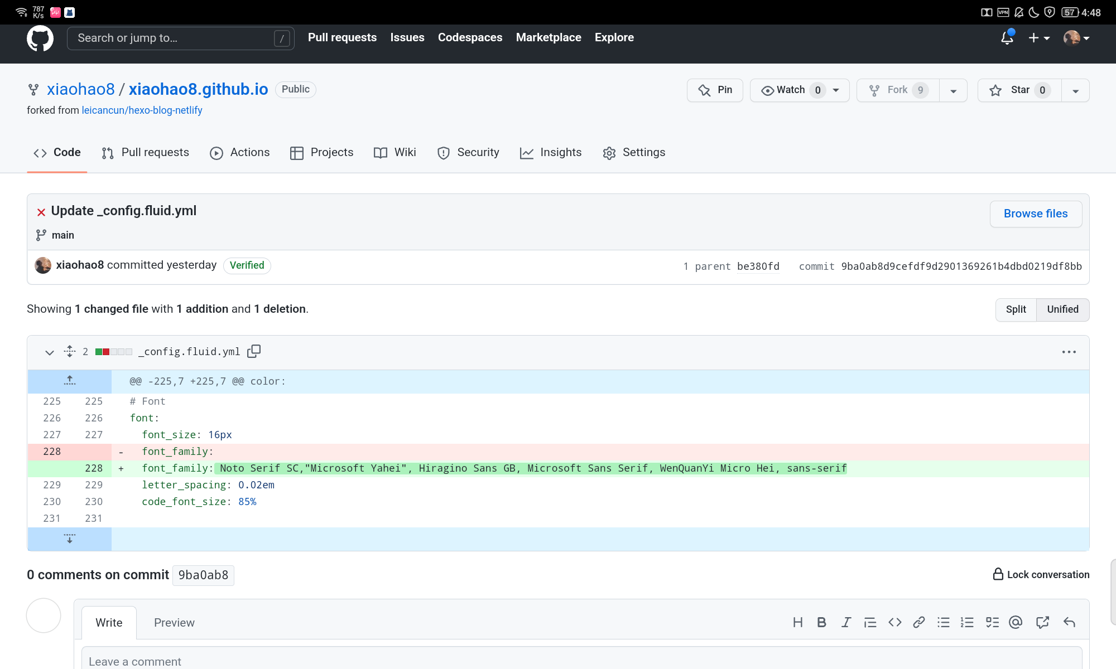Copy the _config.fluid.yml file path
This screenshot has width=1116, height=669.
pos(254,351)
